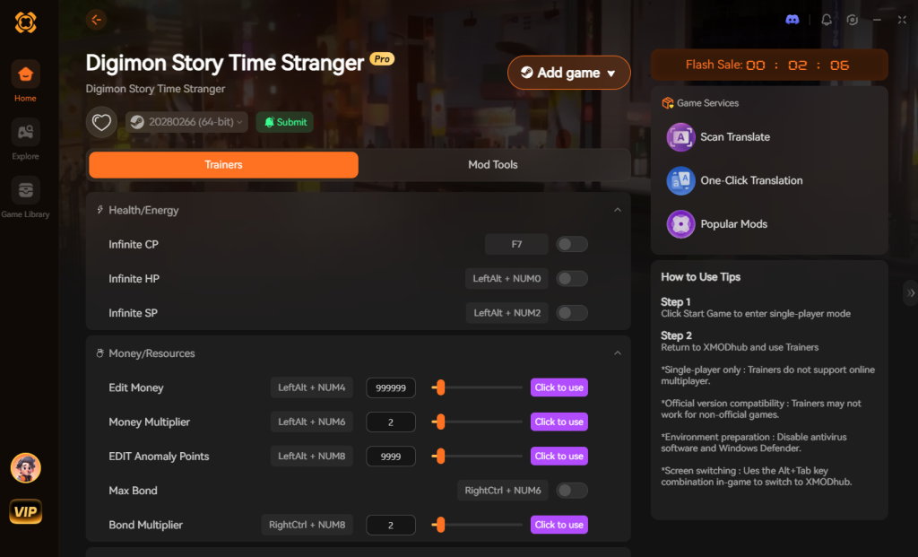
Task: Open the Game Library sidebar icon
Action: coord(25,190)
